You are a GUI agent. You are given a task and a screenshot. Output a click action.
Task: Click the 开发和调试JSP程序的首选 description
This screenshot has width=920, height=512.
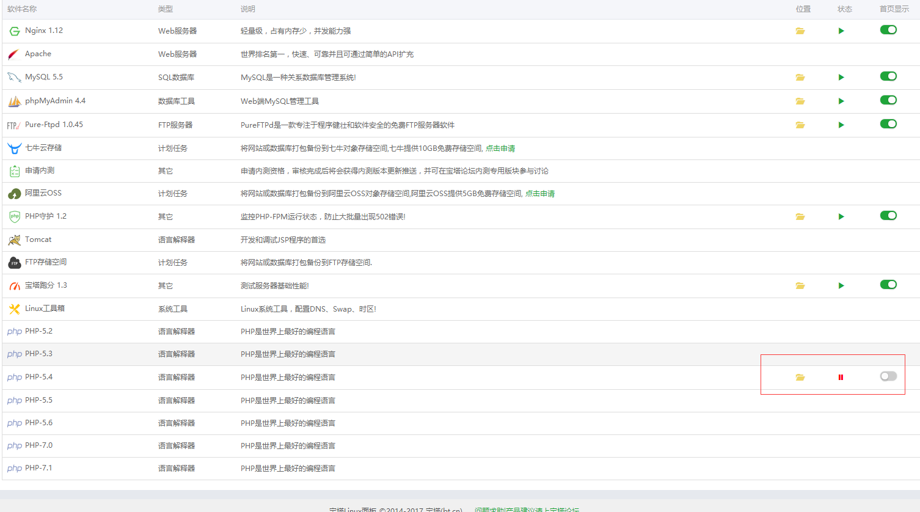[283, 240]
